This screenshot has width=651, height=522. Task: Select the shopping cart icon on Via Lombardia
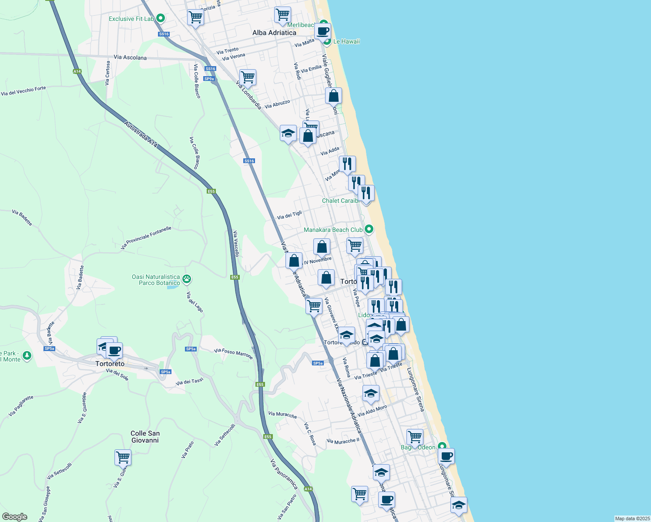pyautogui.click(x=248, y=78)
